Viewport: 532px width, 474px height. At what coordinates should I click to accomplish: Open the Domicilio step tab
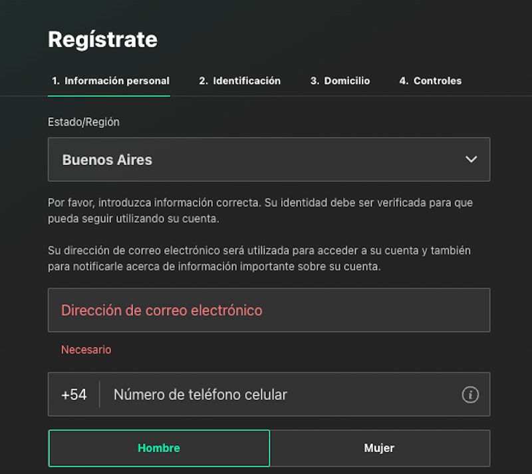tap(340, 81)
